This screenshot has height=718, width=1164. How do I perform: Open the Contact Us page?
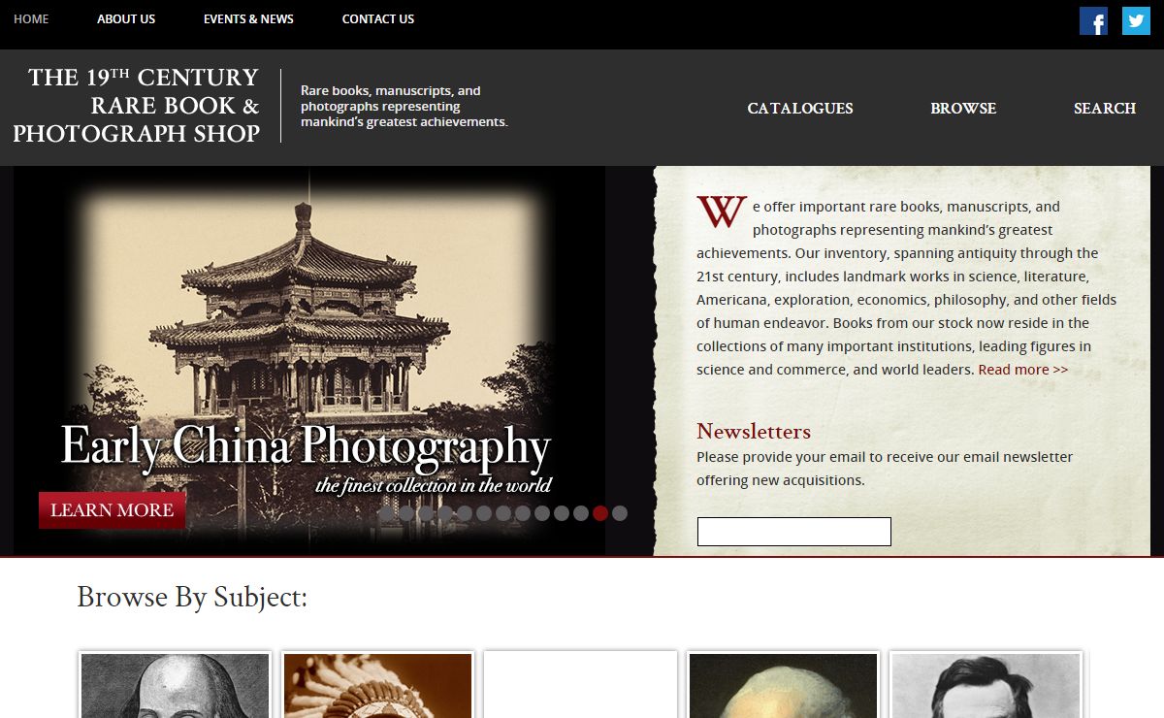(378, 18)
